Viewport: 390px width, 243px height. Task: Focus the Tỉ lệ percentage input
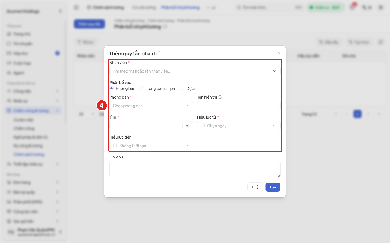146,126
